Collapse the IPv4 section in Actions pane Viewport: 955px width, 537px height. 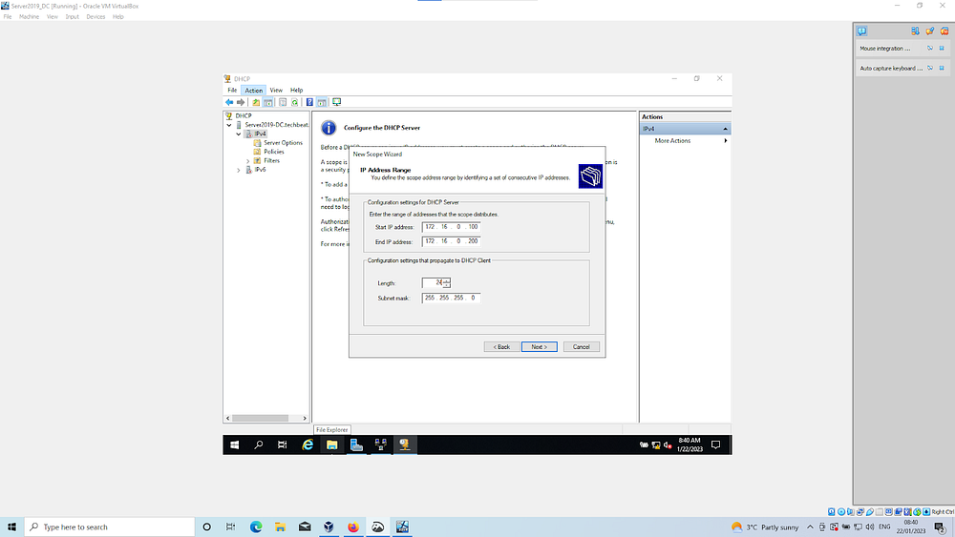click(726, 129)
